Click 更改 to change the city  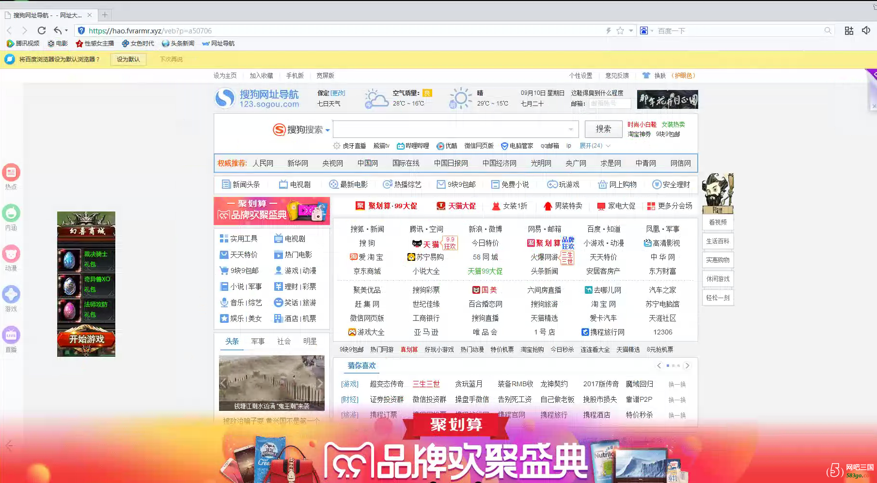pos(338,93)
